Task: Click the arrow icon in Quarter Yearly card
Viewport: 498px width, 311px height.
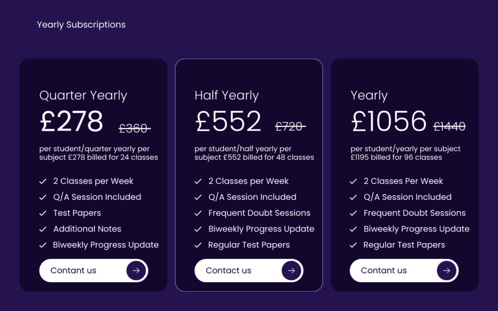Action: 136,271
